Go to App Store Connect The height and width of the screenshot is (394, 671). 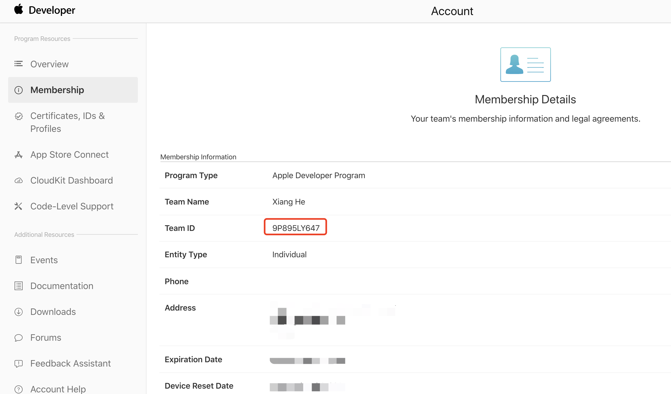(x=69, y=154)
